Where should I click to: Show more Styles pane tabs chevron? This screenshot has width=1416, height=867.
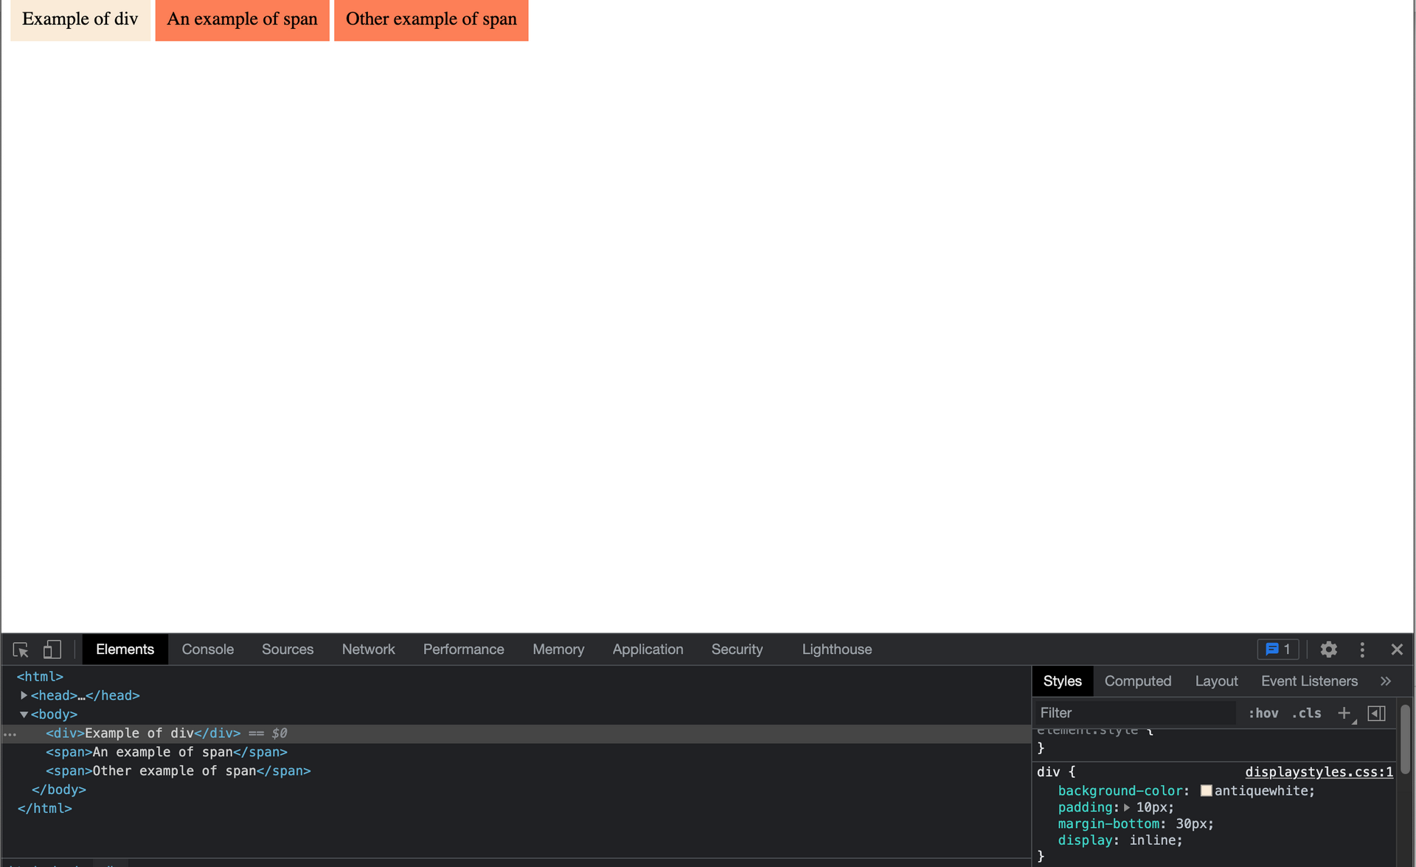pyautogui.click(x=1386, y=681)
